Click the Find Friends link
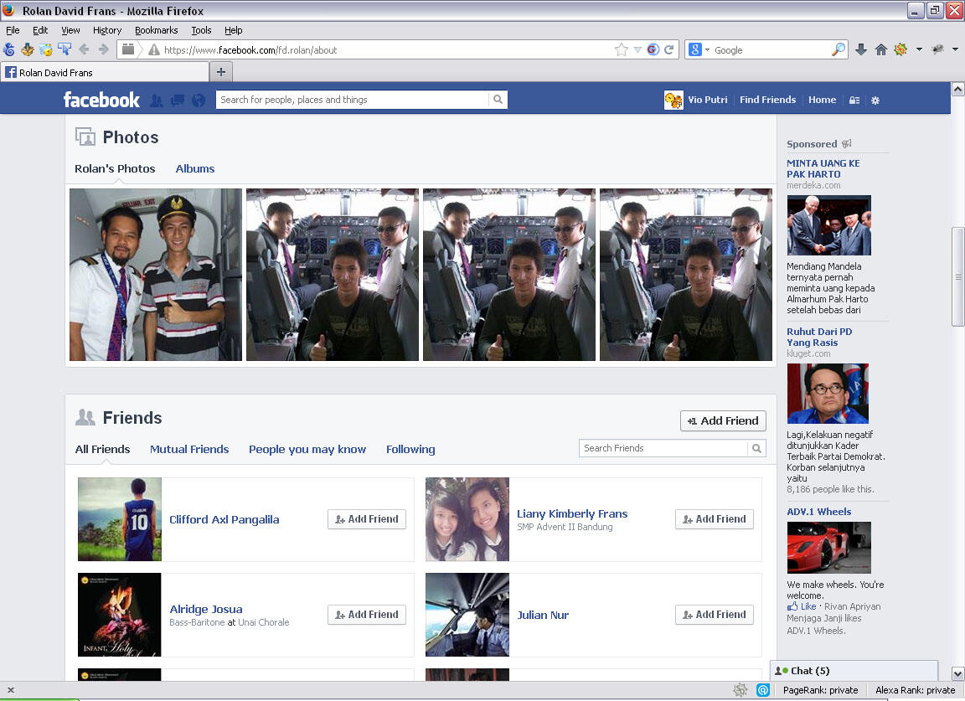 point(767,100)
